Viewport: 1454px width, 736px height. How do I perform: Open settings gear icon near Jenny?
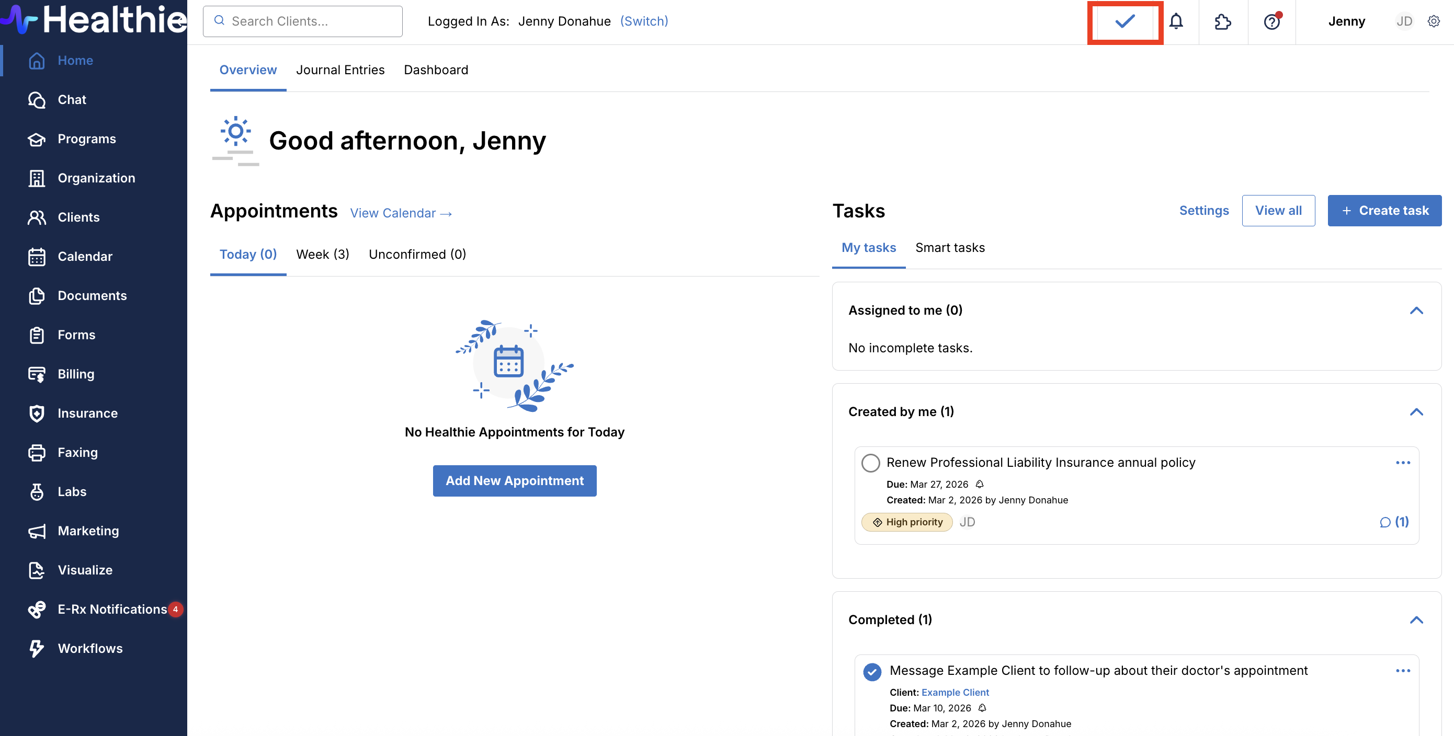coord(1434,21)
